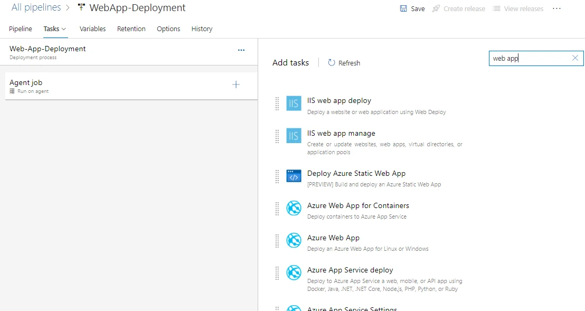Open the History tab
585x311 pixels.
pyautogui.click(x=202, y=29)
